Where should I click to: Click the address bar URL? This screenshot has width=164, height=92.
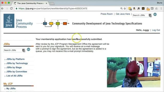click(x=53, y=8)
